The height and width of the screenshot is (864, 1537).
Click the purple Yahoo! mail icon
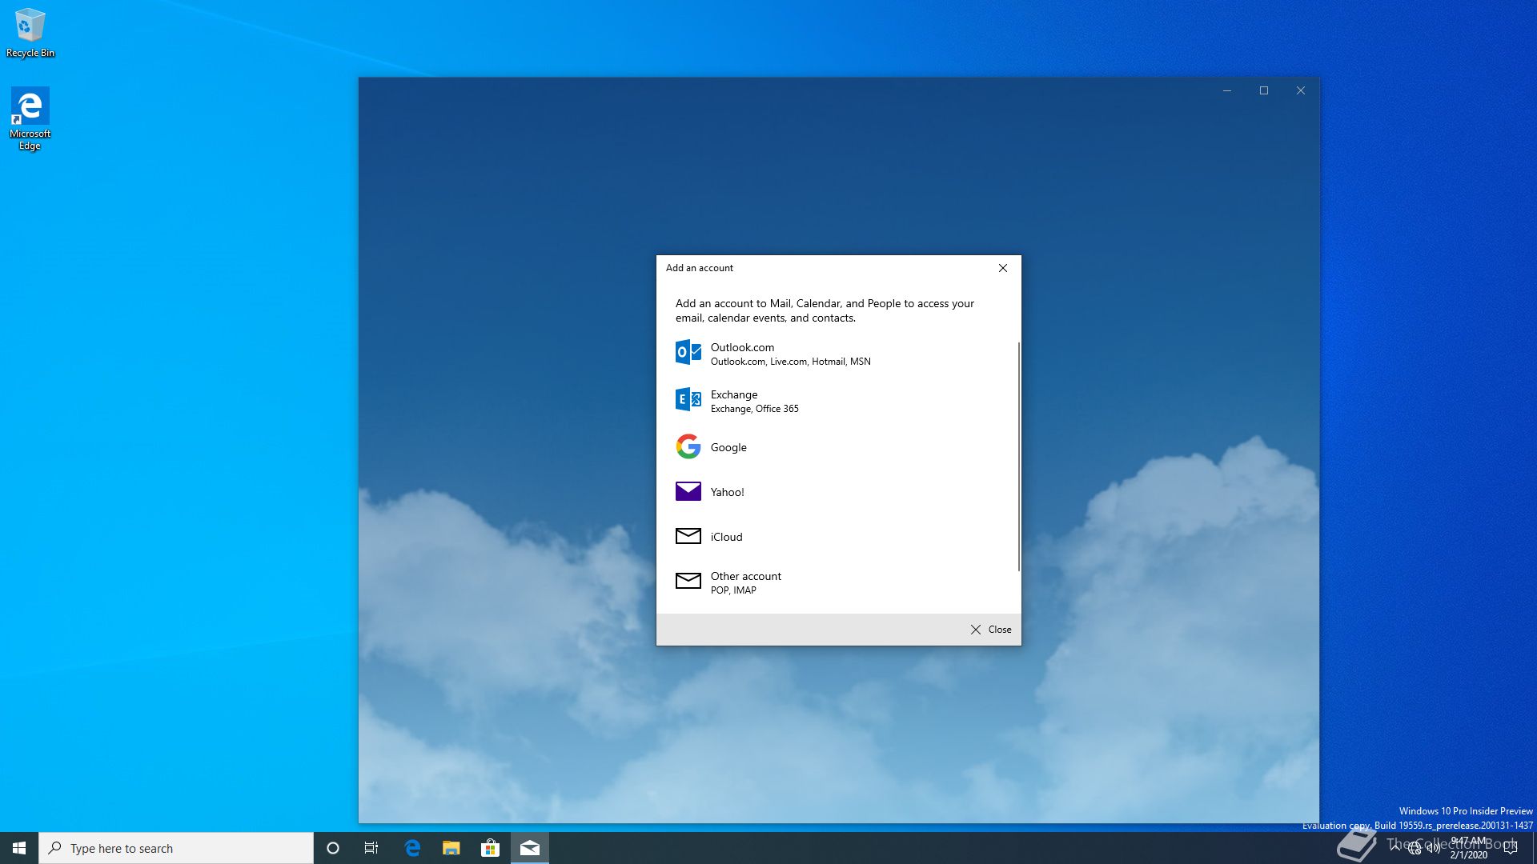click(688, 491)
